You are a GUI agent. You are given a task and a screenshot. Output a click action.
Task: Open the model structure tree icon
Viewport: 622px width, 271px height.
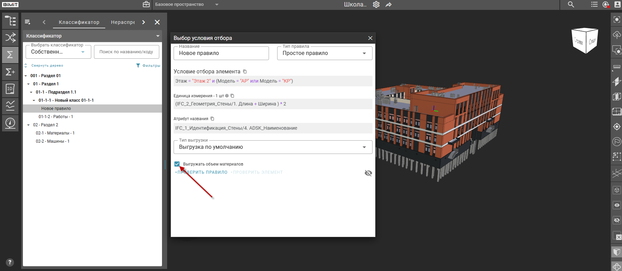10,21
